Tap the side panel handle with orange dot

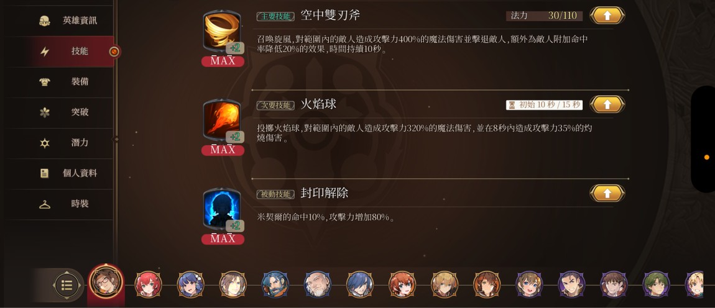pos(704,140)
